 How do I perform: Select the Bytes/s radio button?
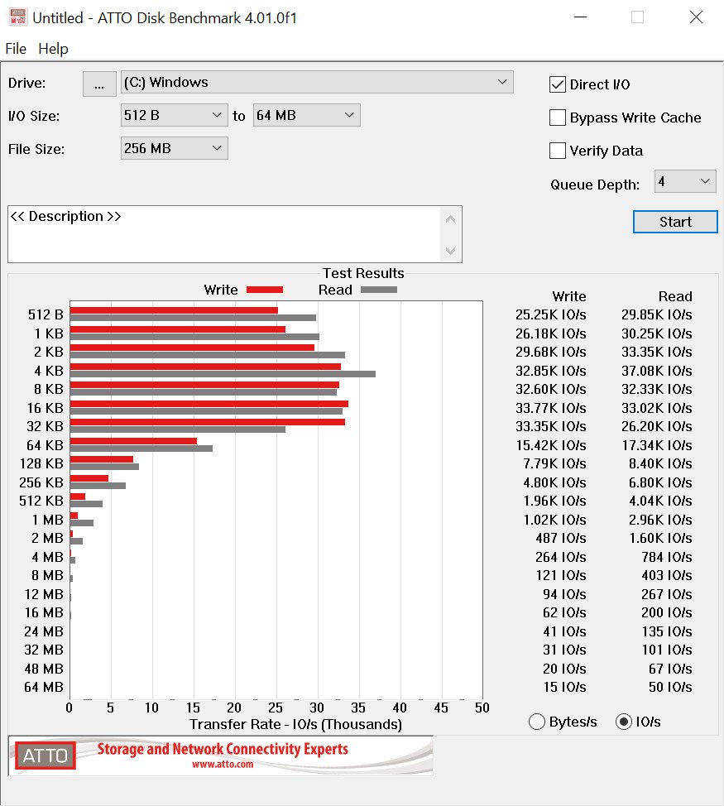(x=536, y=722)
